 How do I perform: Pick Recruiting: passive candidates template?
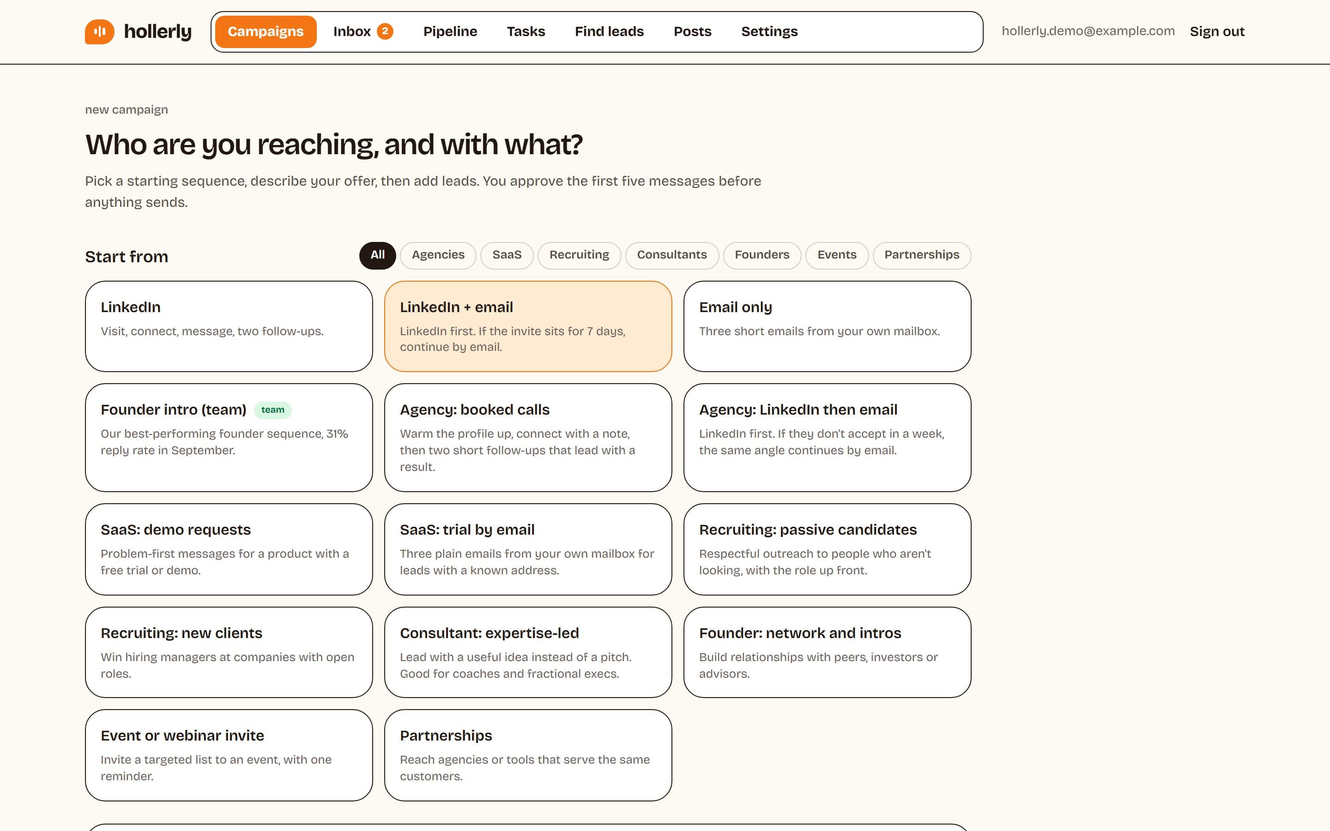click(x=827, y=549)
